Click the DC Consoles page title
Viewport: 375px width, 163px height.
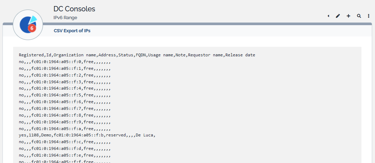click(x=74, y=9)
